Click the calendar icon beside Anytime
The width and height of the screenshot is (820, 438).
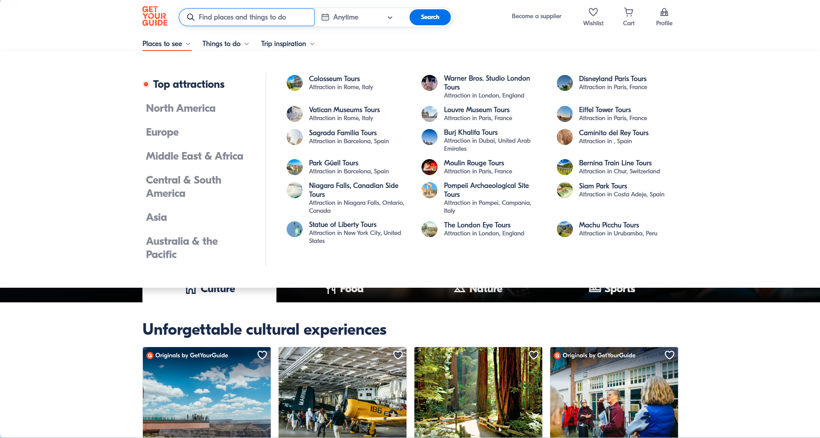325,17
